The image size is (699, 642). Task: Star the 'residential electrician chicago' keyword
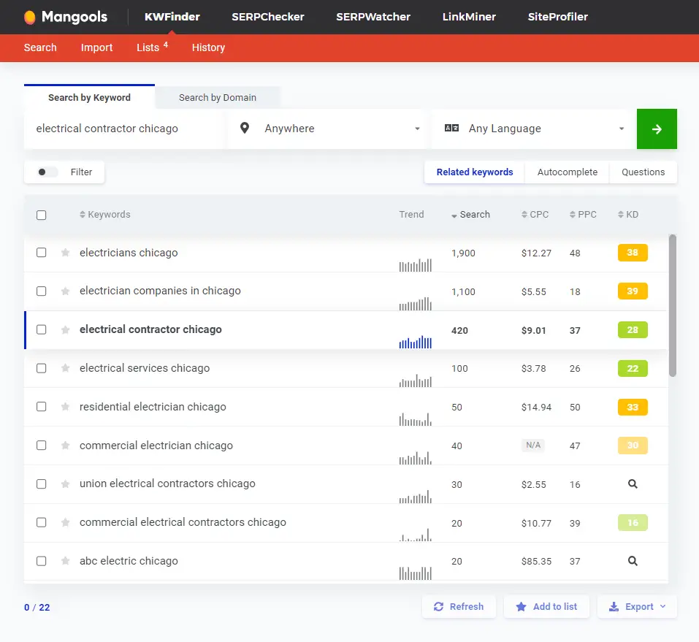click(65, 407)
